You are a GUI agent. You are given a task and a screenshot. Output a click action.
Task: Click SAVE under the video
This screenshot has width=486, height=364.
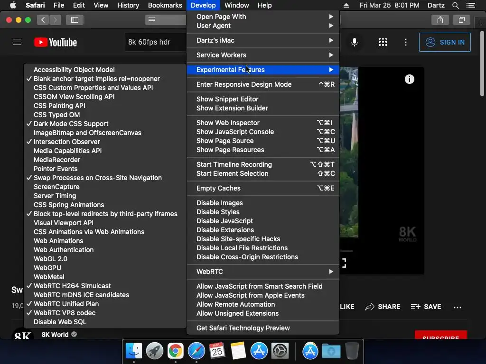[x=426, y=307]
